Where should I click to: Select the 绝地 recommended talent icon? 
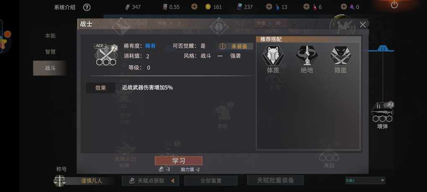[306, 55]
